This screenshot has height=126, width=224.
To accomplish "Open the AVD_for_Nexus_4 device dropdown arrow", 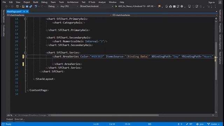I will click(155, 6).
